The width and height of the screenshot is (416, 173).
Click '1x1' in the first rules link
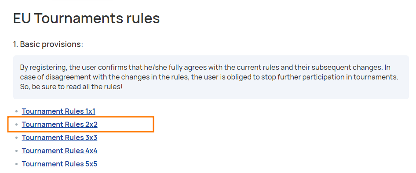click(91, 111)
